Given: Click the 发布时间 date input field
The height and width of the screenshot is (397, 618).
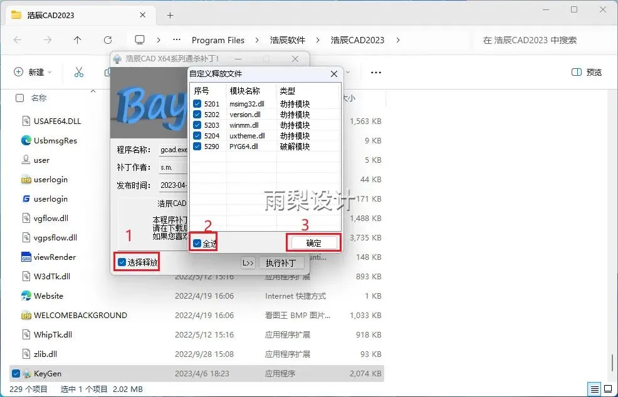Looking at the screenshot, I should 173,185.
